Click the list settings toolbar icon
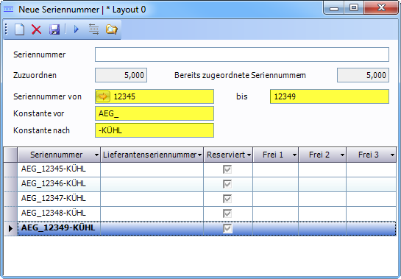The height and width of the screenshot is (279, 401). 93,29
